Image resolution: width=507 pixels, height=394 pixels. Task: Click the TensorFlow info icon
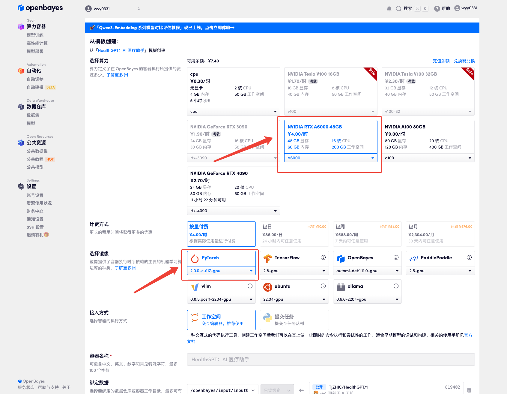pos(323,257)
